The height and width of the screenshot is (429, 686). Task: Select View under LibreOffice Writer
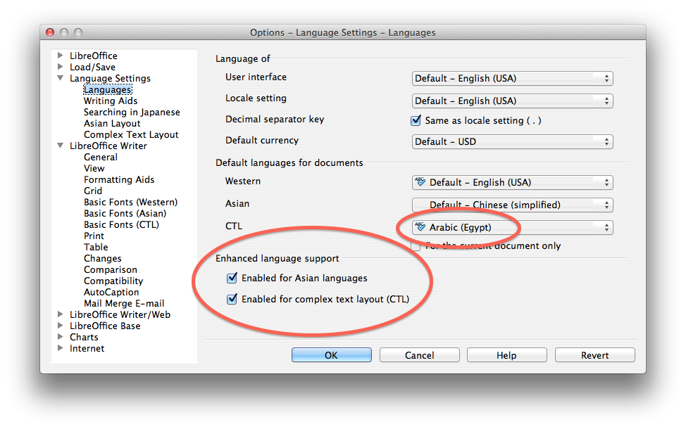94,169
